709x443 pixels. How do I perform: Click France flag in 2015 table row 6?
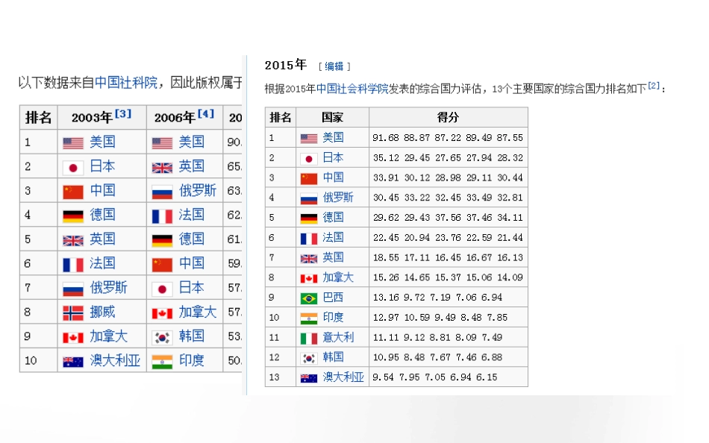click(309, 238)
